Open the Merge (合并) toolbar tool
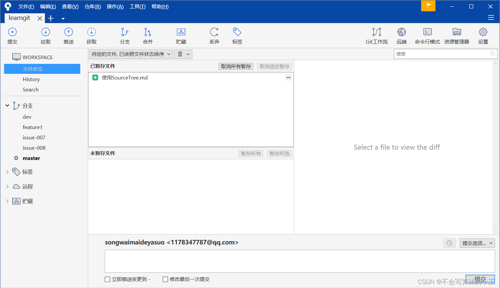 click(x=148, y=36)
